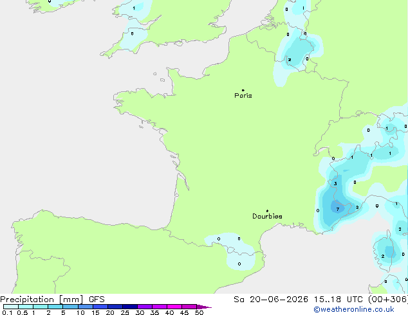Click the legend swatch between 25 and 30
408x315 pixels.
tap(129, 307)
